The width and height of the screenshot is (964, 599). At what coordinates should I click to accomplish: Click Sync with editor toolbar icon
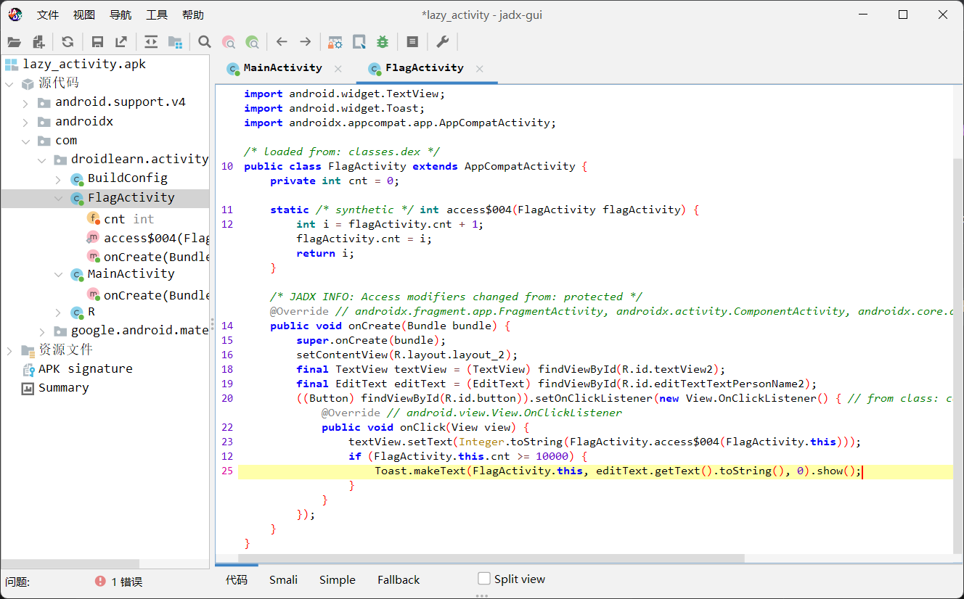[151, 42]
